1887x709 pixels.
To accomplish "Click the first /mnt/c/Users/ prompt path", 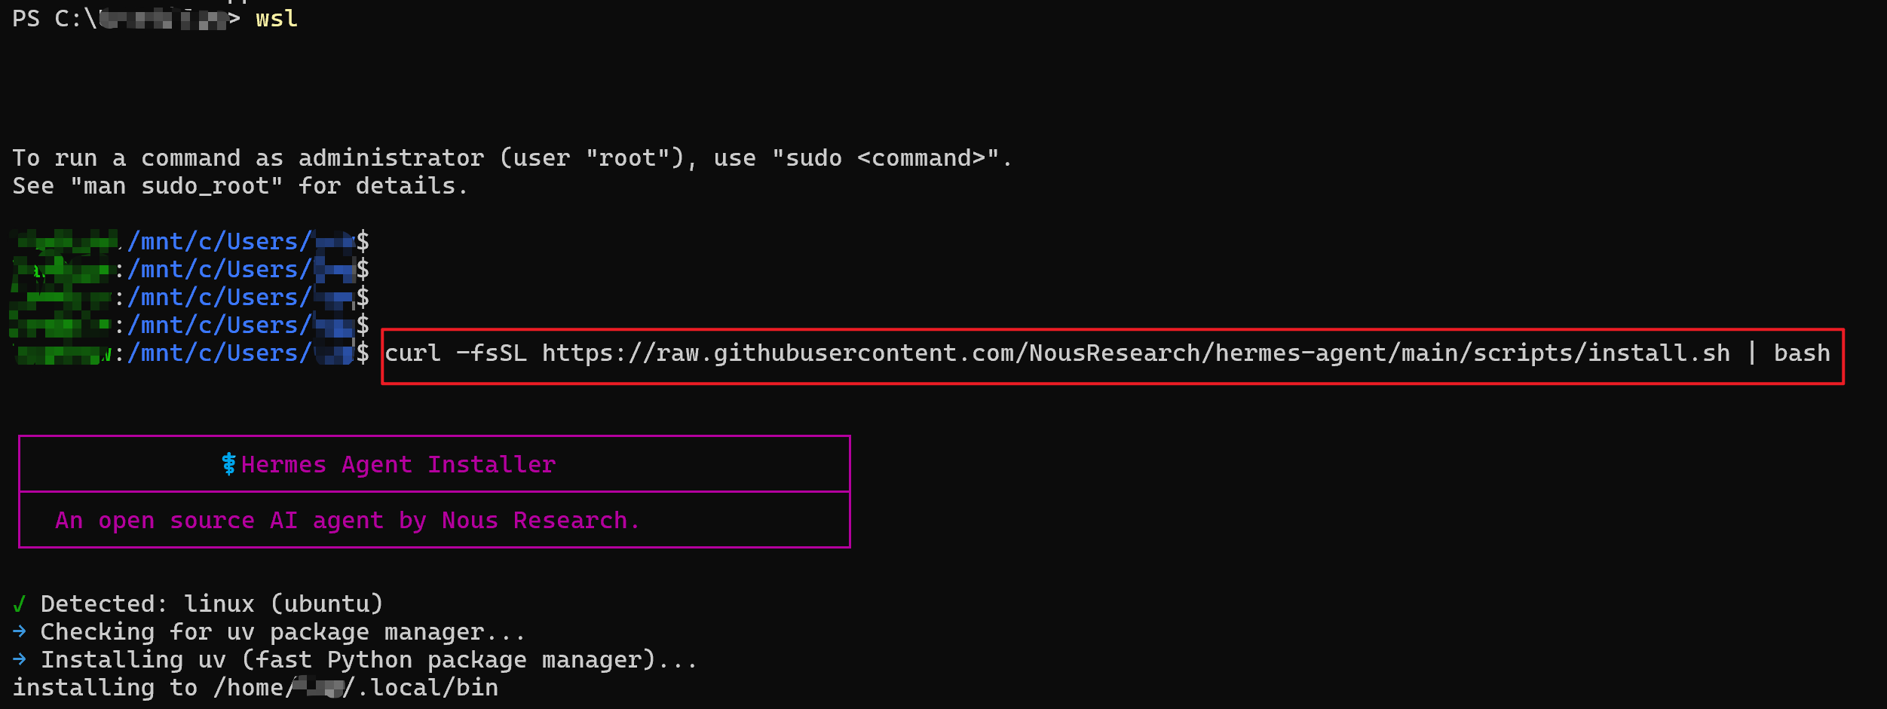I will [219, 241].
